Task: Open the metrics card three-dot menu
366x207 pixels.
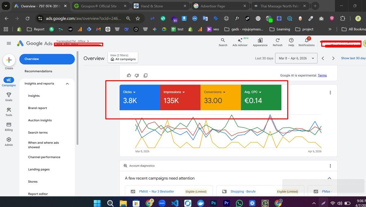Action: pos(330,92)
